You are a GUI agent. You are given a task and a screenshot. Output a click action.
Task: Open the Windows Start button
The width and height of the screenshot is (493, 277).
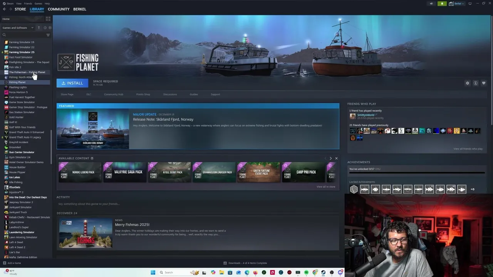pyautogui.click(x=153, y=272)
